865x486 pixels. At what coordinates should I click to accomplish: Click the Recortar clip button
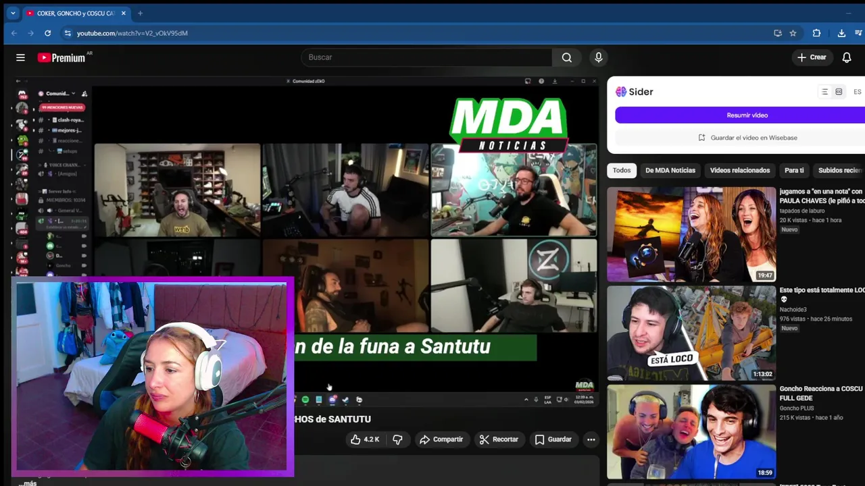499,439
